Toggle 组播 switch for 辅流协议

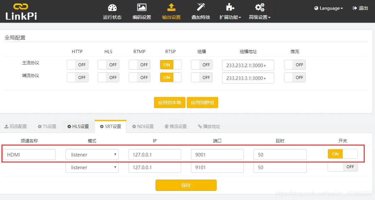201,77
